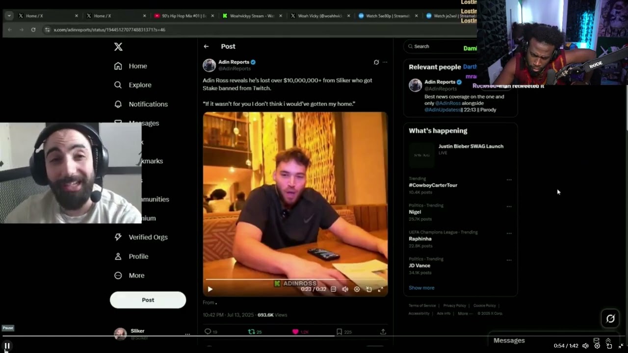The height and width of the screenshot is (353, 628).
Task: Switch to 90's Hip Hop Mix tab
Action: tap(184, 16)
